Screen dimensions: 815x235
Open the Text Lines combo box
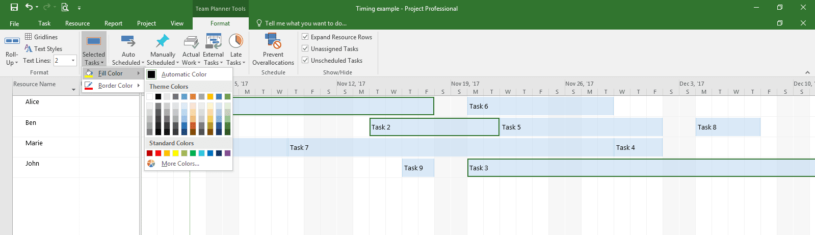[x=65, y=60]
